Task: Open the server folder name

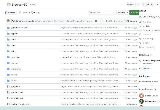Action: click(x=14, y=81)
